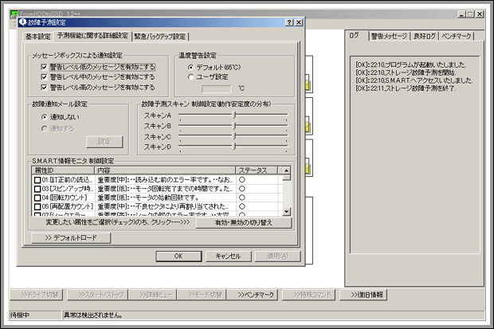Screen dimensions: 494x329
Task: Click the >>スタート/ストップ bottom button
Action: tap(98, 295)
